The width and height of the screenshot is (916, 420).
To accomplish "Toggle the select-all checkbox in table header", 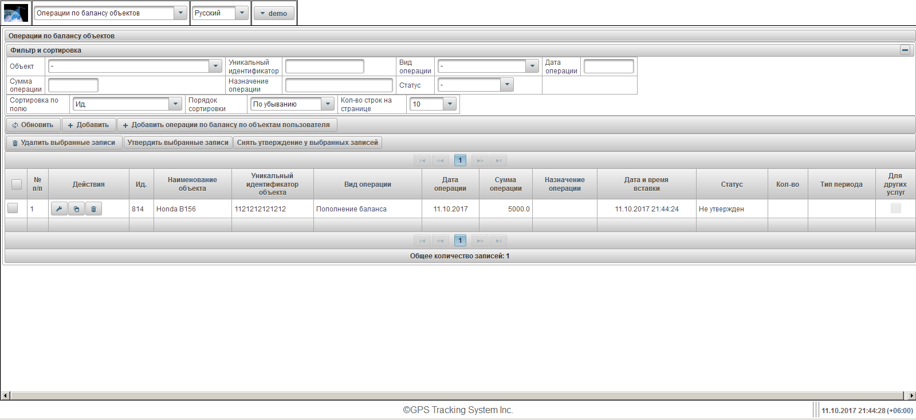I will pyautogui.click(x=17, y=185).
